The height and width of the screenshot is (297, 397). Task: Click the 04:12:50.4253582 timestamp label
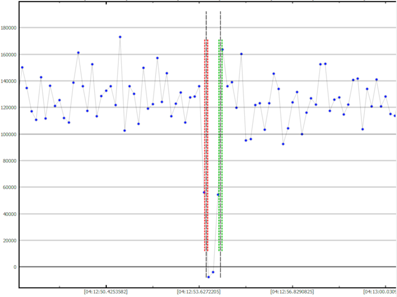pos(106,292)
